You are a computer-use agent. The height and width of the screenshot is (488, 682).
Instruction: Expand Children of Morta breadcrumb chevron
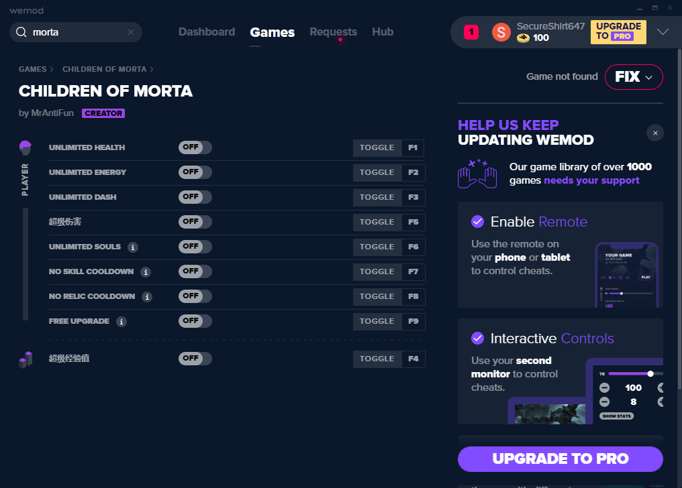tap(151, 70)
